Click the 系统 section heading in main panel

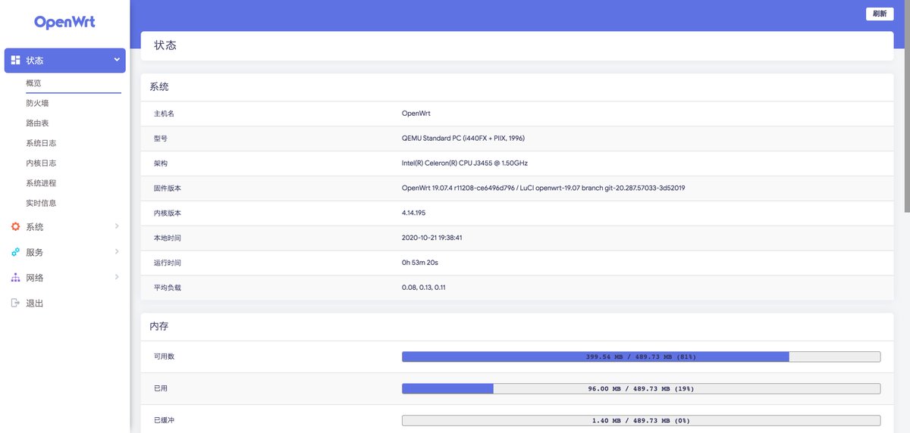coord(159,87)
